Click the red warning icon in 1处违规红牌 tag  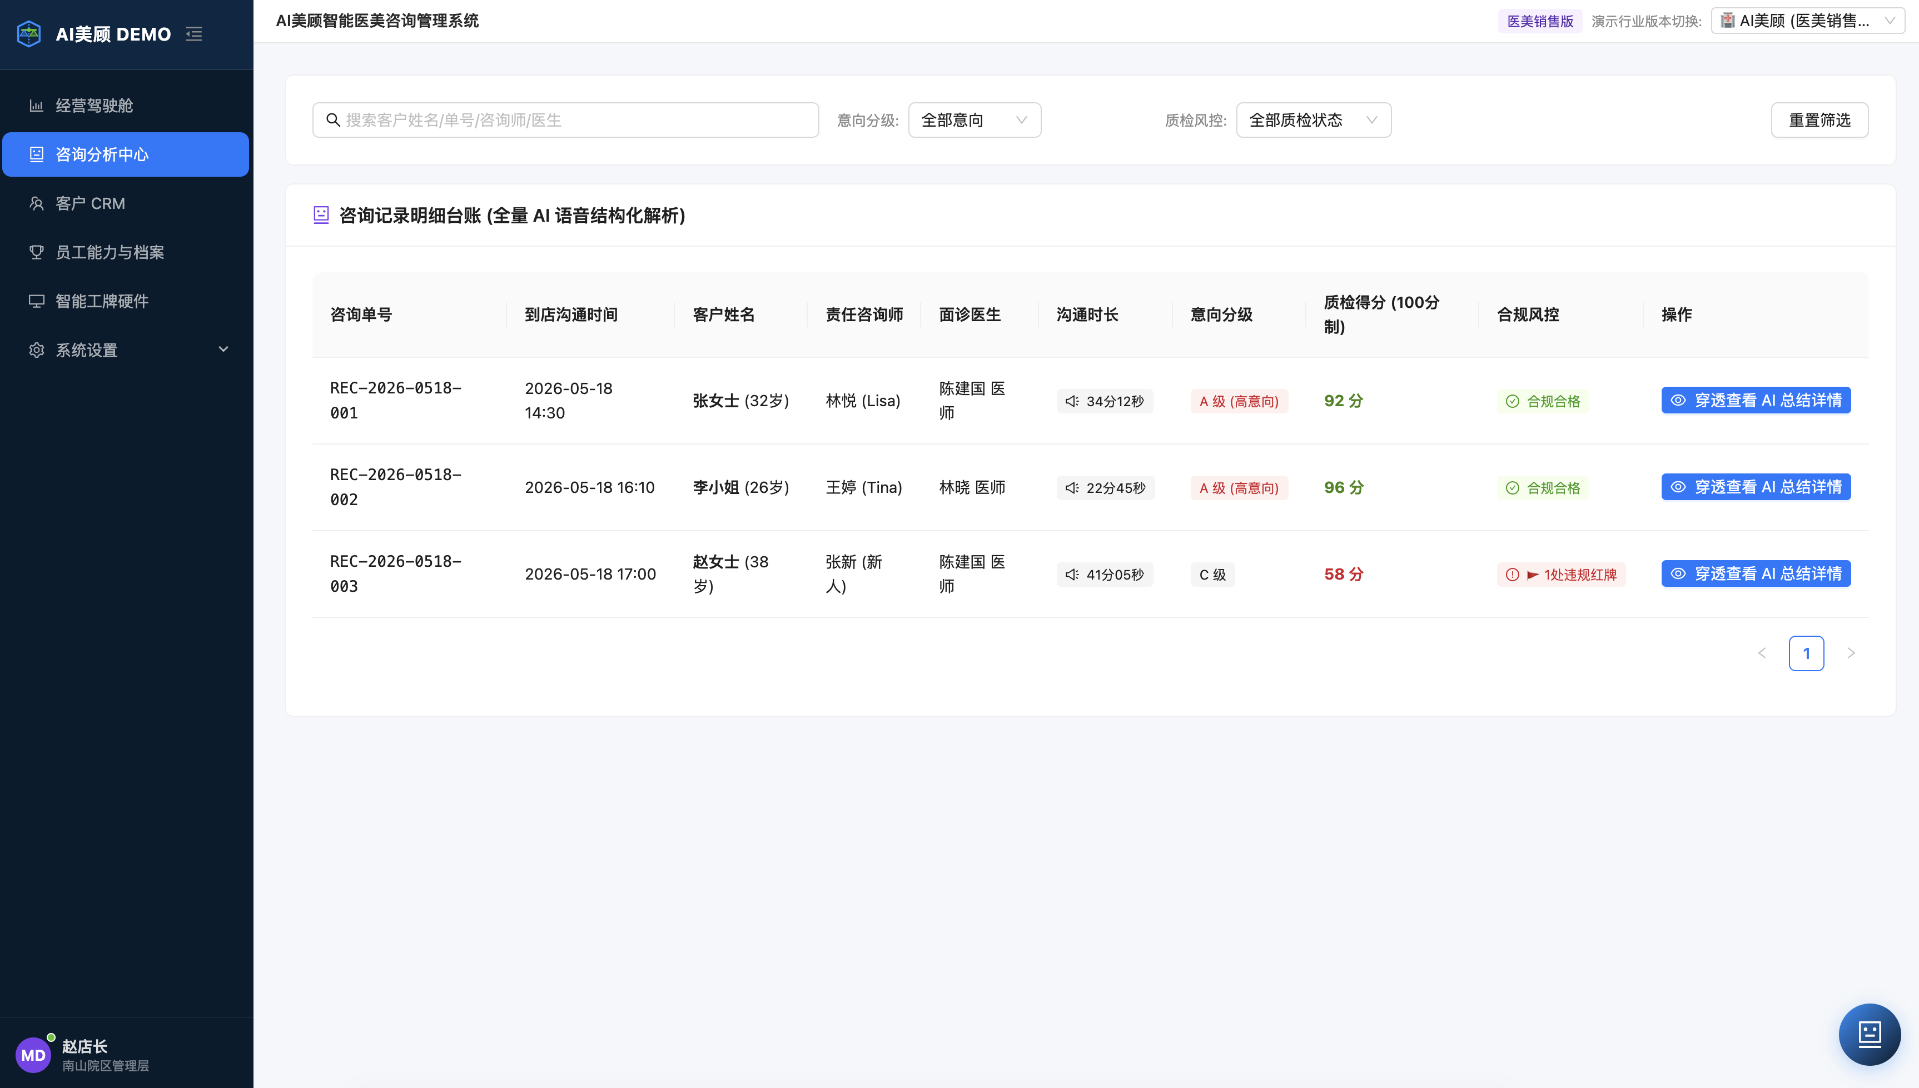coord(1512,575)
